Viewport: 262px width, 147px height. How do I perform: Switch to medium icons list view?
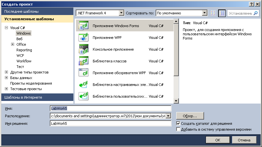click(x=222, y=13)
